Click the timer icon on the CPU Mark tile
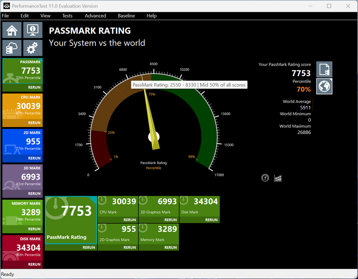 [x=102, y=200]
